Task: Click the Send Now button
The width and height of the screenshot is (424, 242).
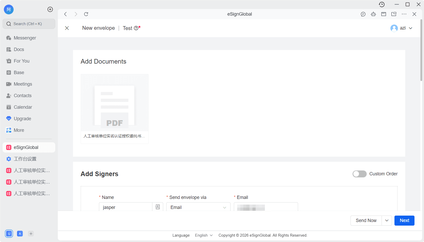Action: [366, 220]
